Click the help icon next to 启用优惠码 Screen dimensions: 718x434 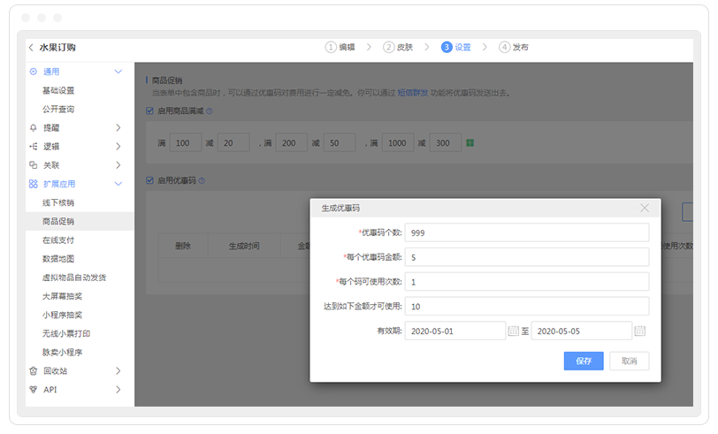(202, 181)
